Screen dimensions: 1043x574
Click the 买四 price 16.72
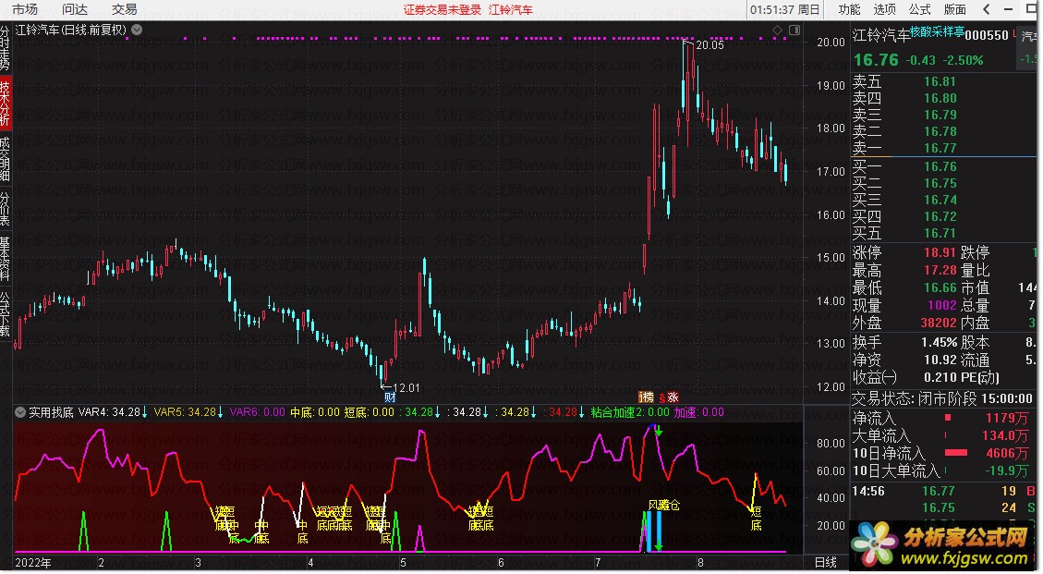click(940, 216)
